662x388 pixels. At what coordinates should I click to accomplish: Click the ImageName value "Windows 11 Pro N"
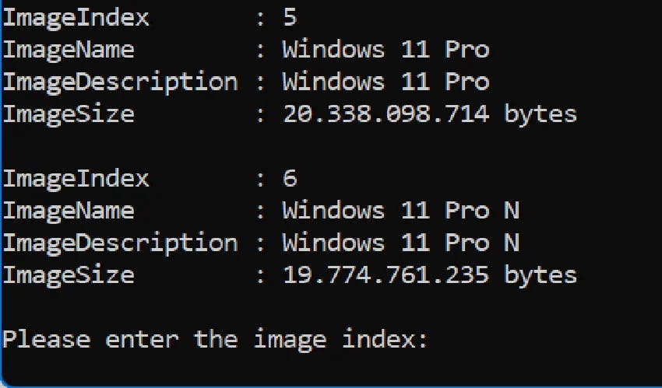point(400,210)
